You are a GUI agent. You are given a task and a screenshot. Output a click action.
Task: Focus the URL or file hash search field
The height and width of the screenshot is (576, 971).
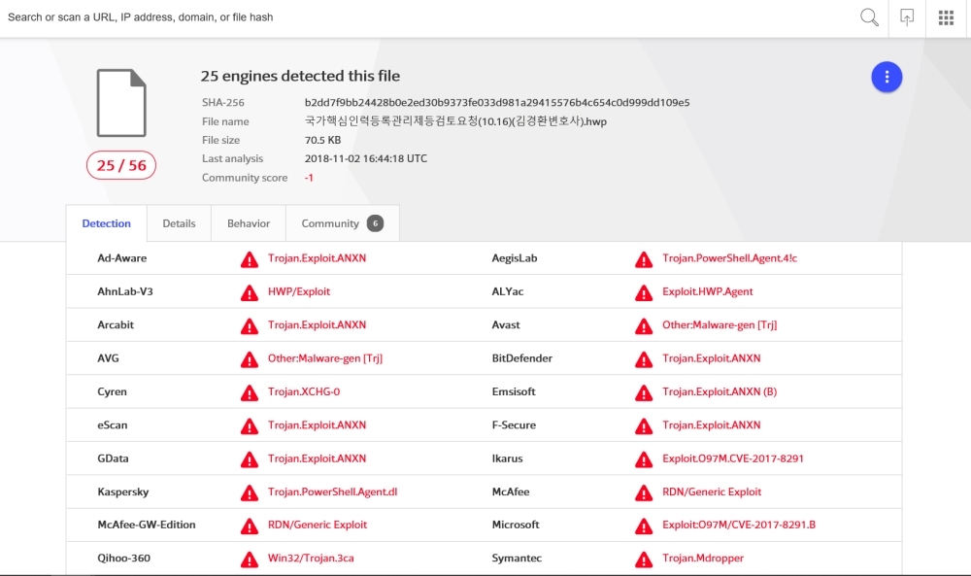pos(427,17)
